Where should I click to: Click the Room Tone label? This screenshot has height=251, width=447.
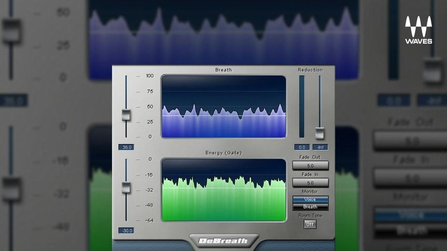point(310,216)
